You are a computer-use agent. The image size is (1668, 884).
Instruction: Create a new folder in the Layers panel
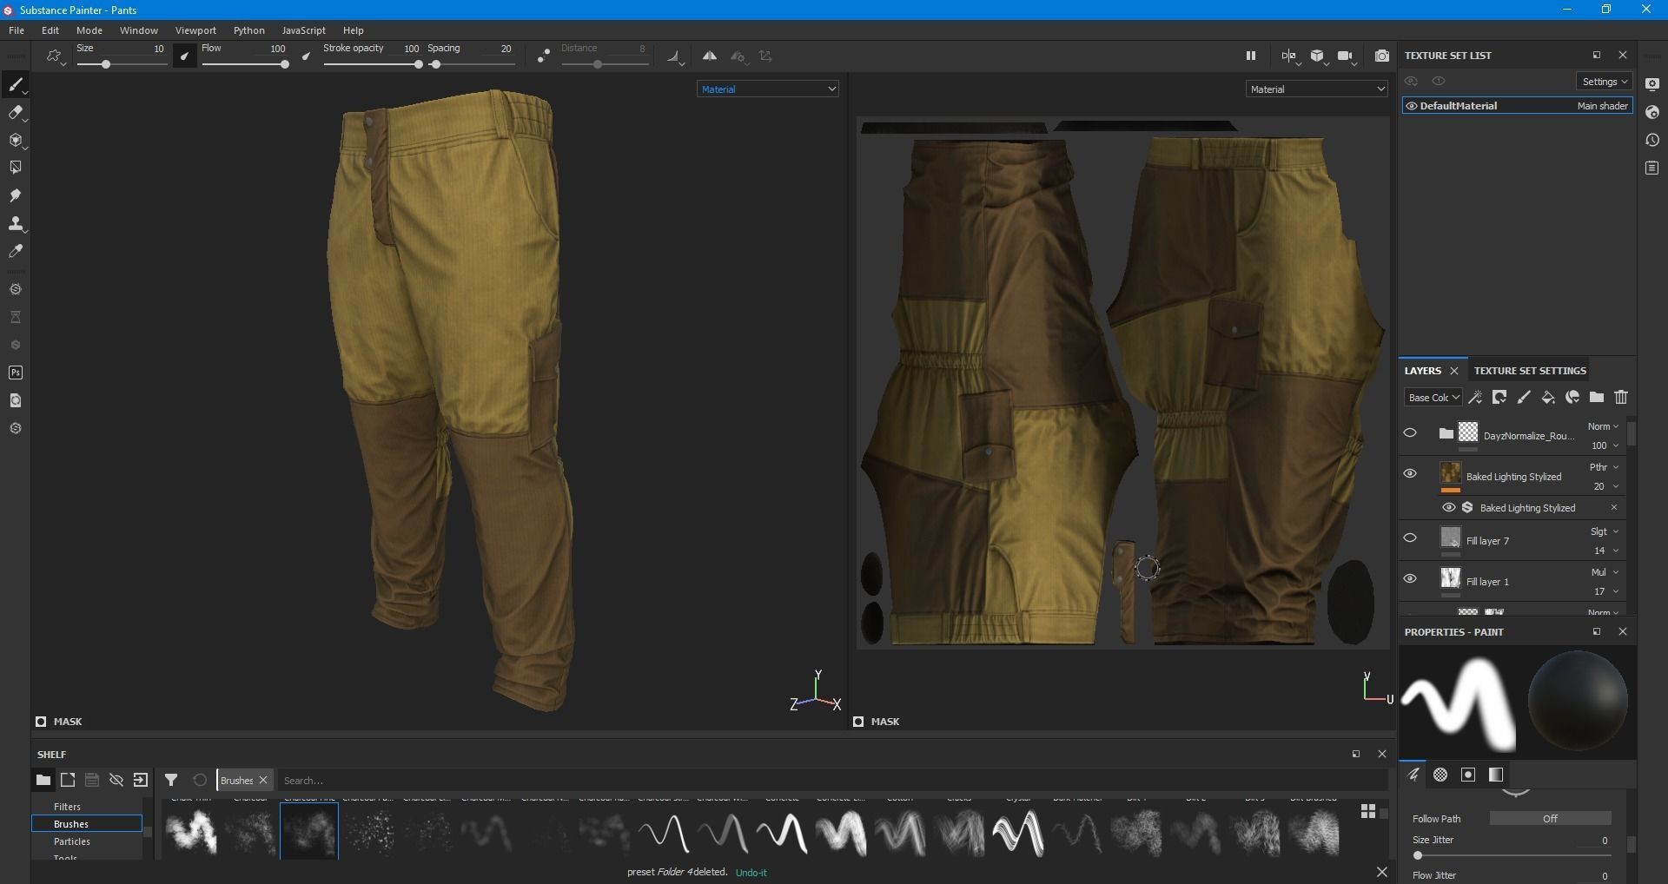click(1597, 397)
